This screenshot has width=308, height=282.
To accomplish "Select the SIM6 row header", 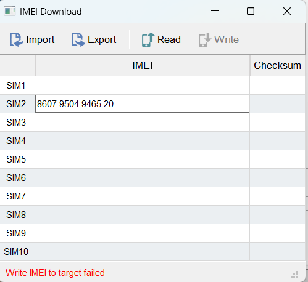I will 17,178.
